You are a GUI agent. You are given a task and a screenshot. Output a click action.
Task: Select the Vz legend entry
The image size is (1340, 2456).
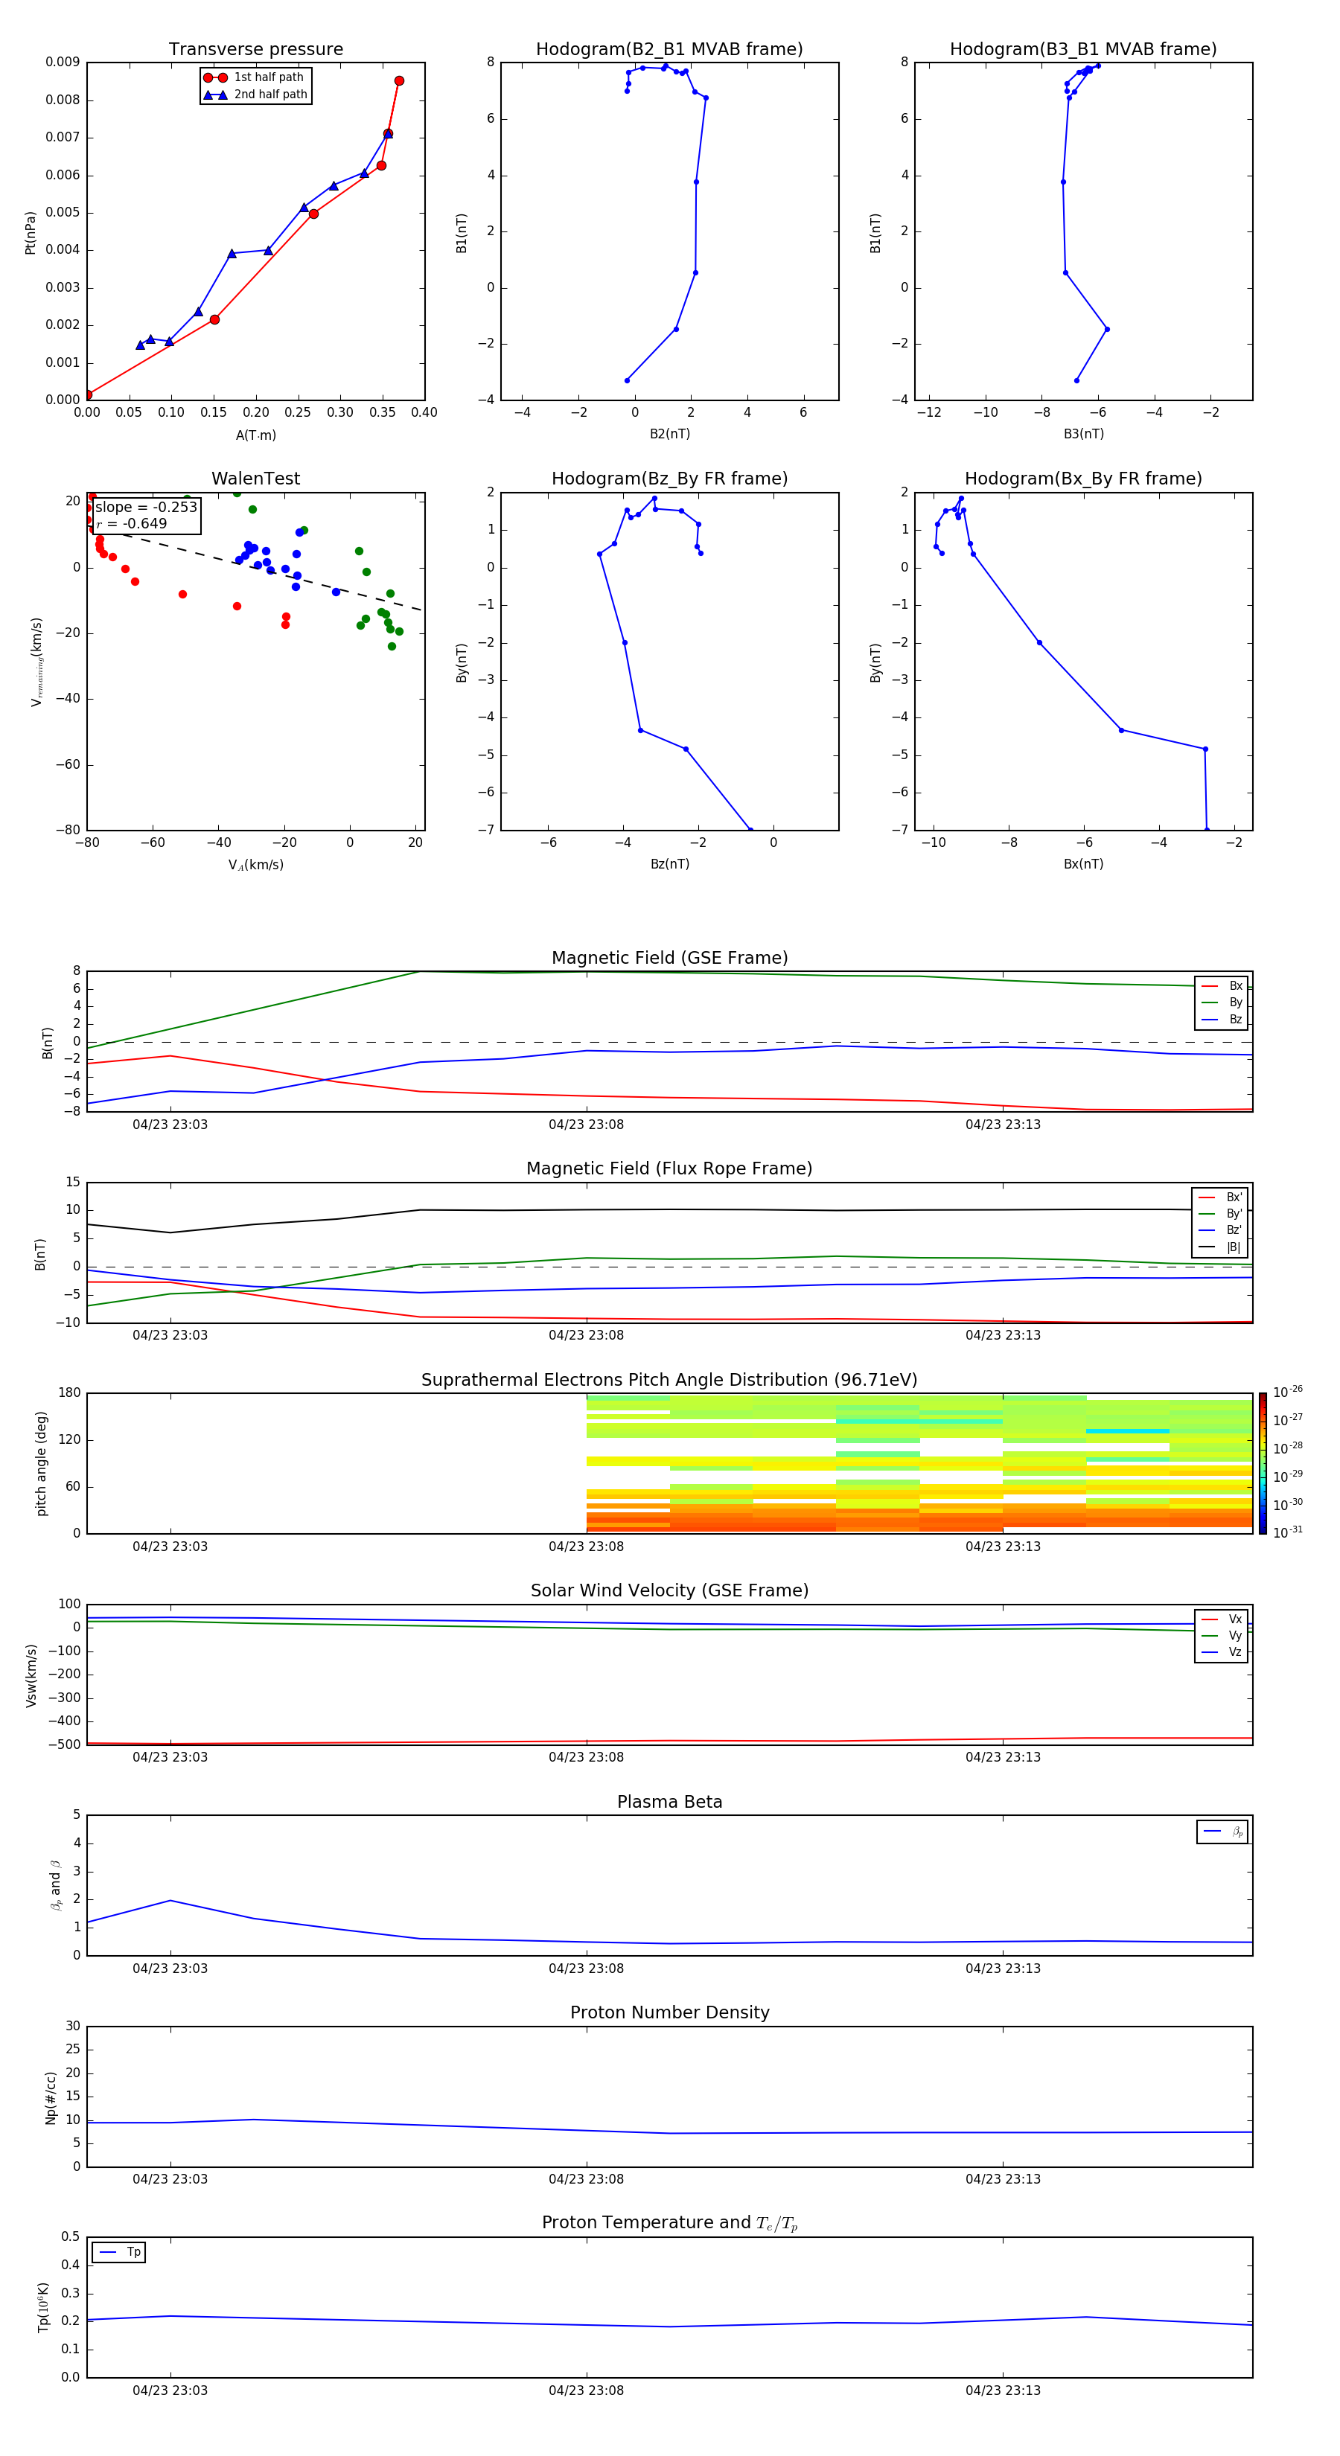pos(1222,1652)
